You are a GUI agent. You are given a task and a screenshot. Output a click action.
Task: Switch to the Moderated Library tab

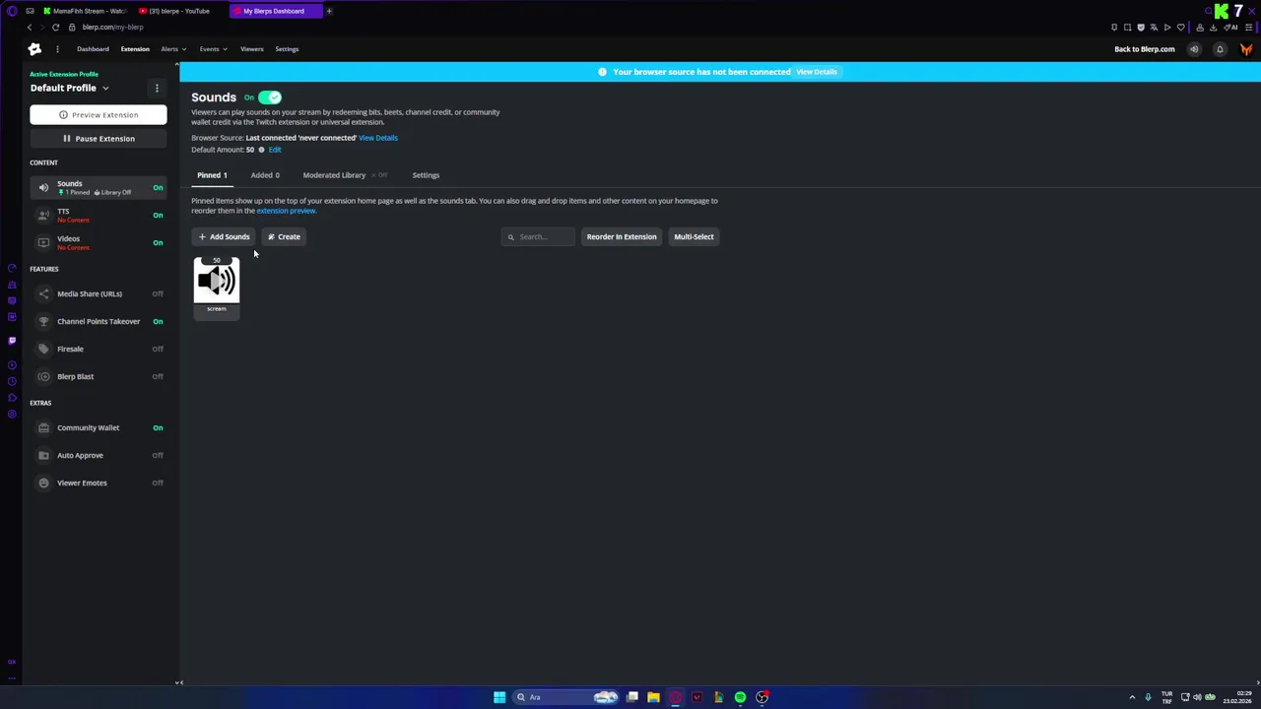tap(334, 175)
